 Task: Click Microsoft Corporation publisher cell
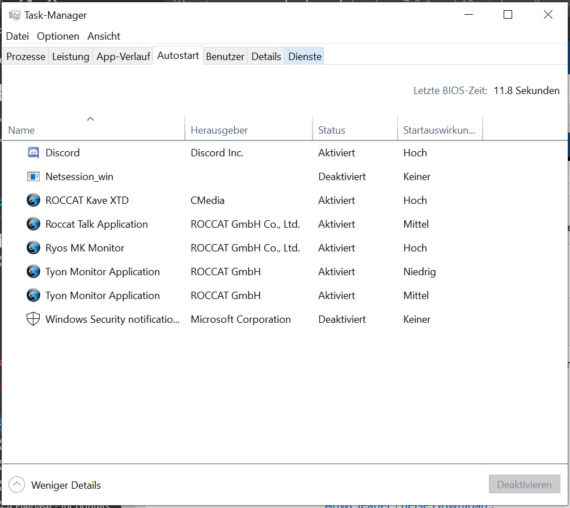coord(240,319)
